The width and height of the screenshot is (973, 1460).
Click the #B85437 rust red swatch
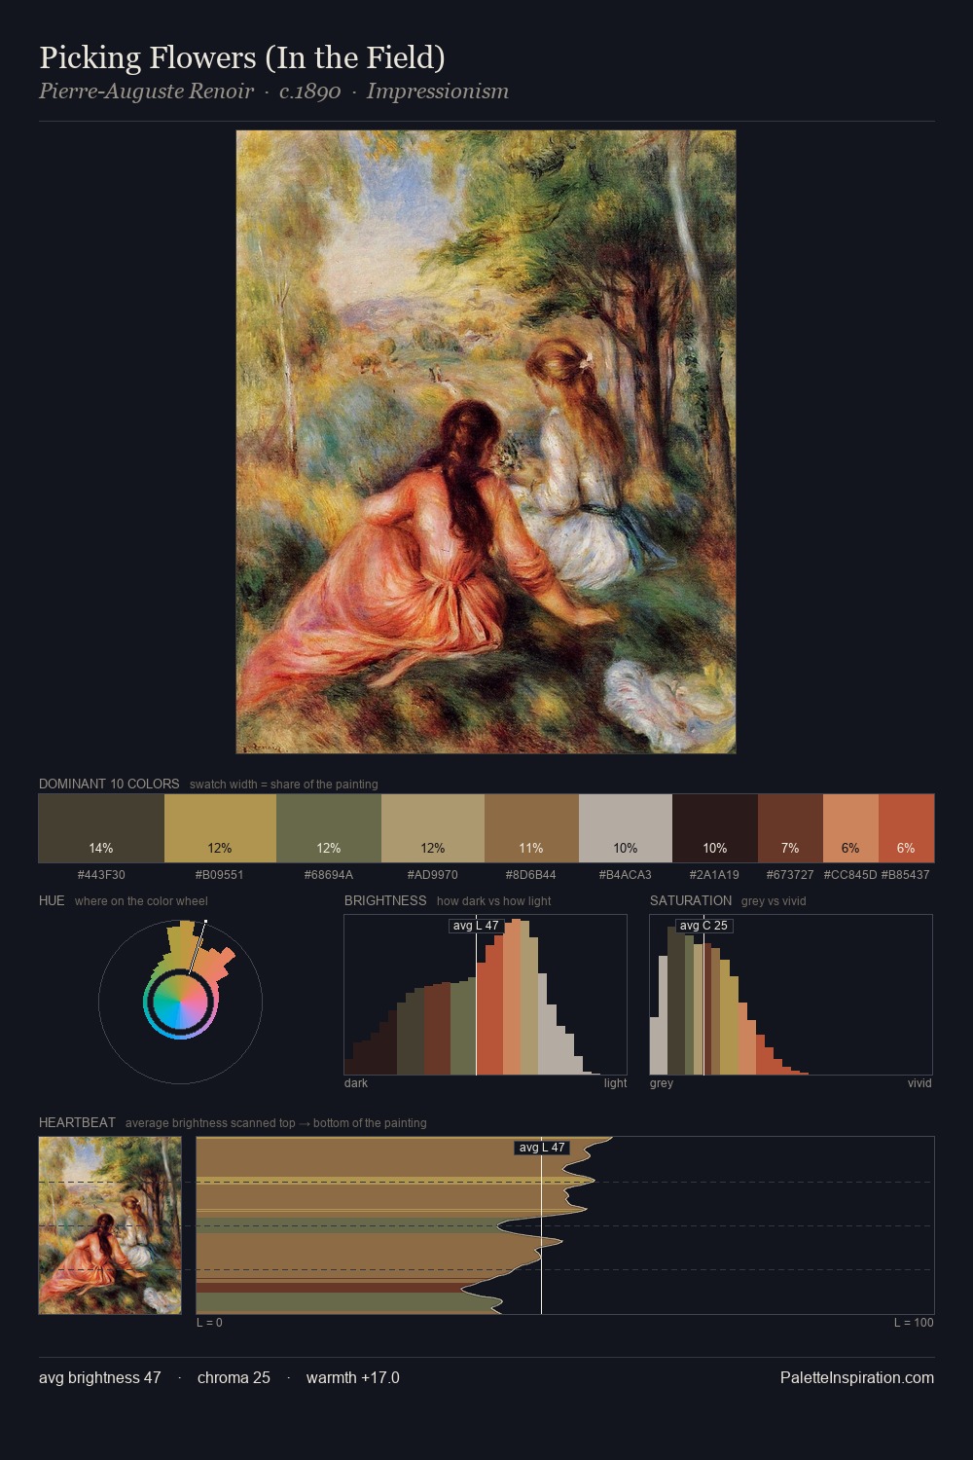pyautogui.click(x=906, y=828)
